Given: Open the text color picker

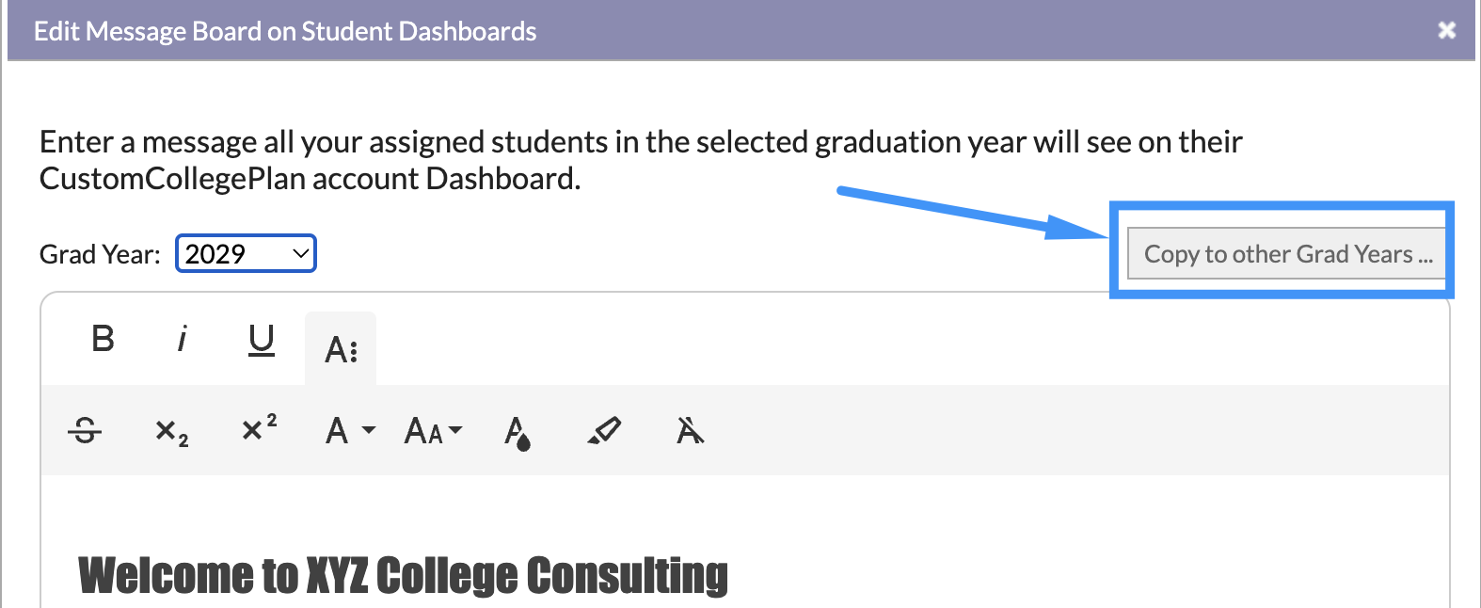Looking at the screenshot, I should coord(517,432).
